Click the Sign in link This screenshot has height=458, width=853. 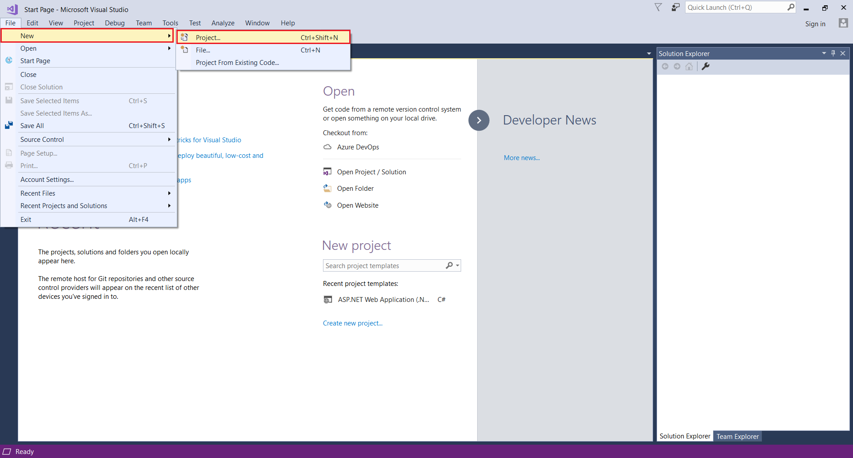coord(815,24)
